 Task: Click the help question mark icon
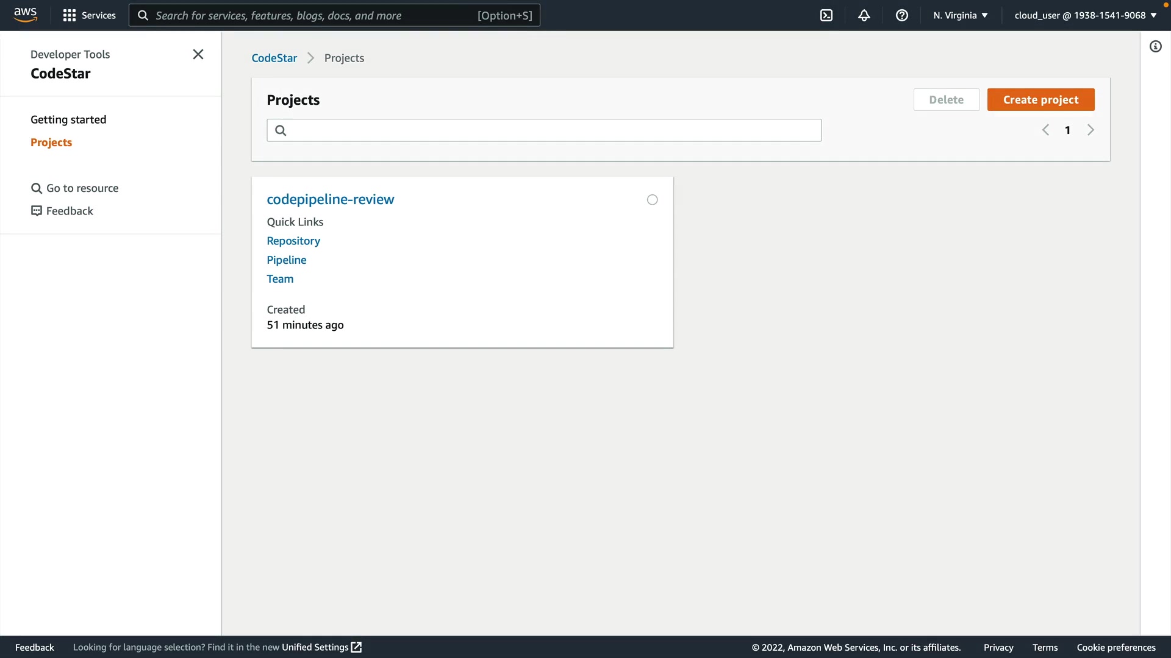(x=902, y=15)
